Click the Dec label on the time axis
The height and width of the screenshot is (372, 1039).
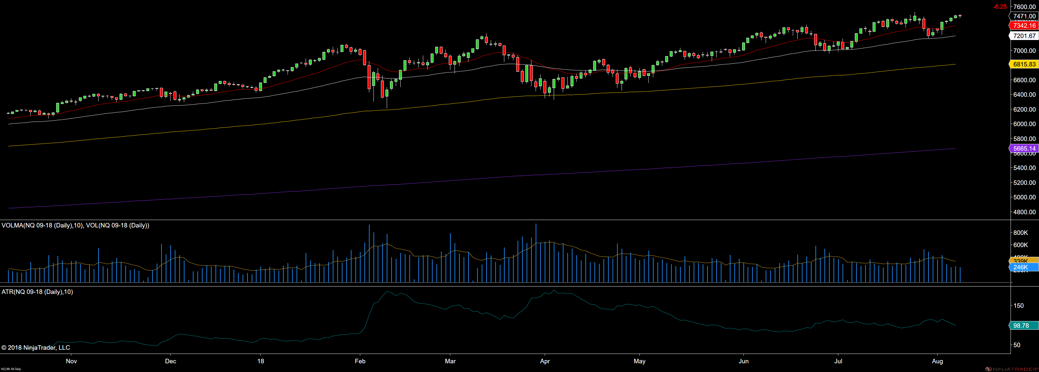171,361
